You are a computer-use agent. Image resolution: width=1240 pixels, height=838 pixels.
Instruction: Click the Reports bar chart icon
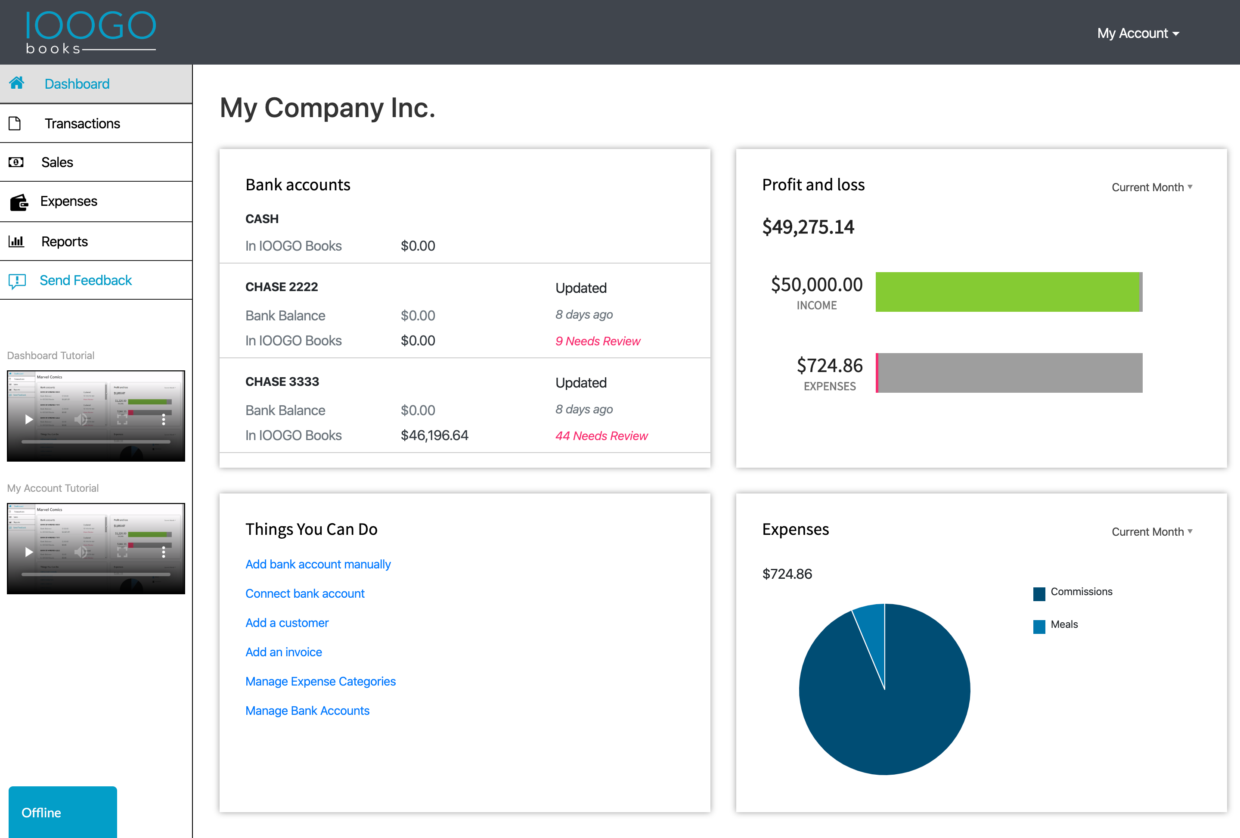tap(16, 241)
